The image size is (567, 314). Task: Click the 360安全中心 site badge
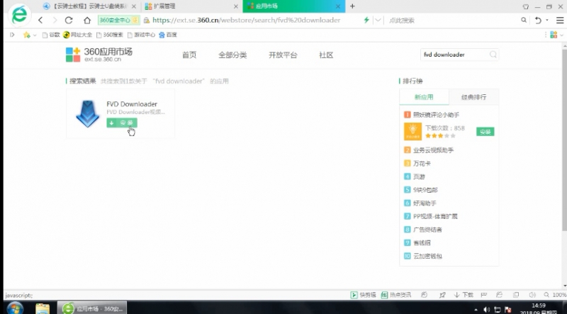[x=118, y=21]
